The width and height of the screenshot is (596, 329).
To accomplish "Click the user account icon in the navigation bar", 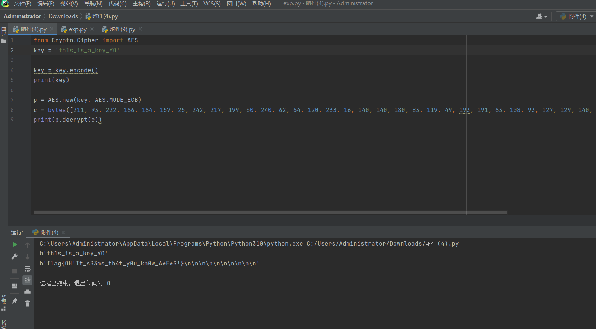I will pos(542,16).
